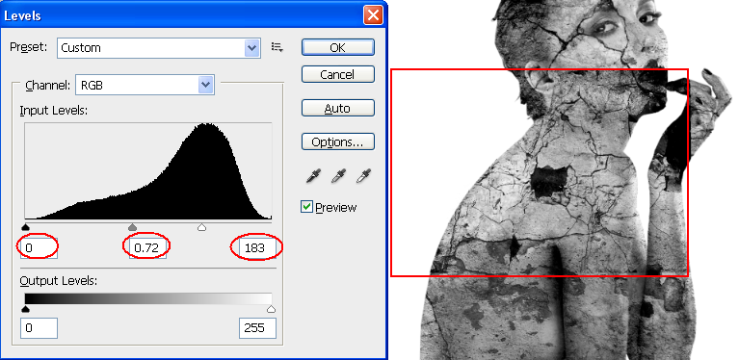Click the output shadow field showing 0
739x360 pixels.
click(x=40, y=328)
